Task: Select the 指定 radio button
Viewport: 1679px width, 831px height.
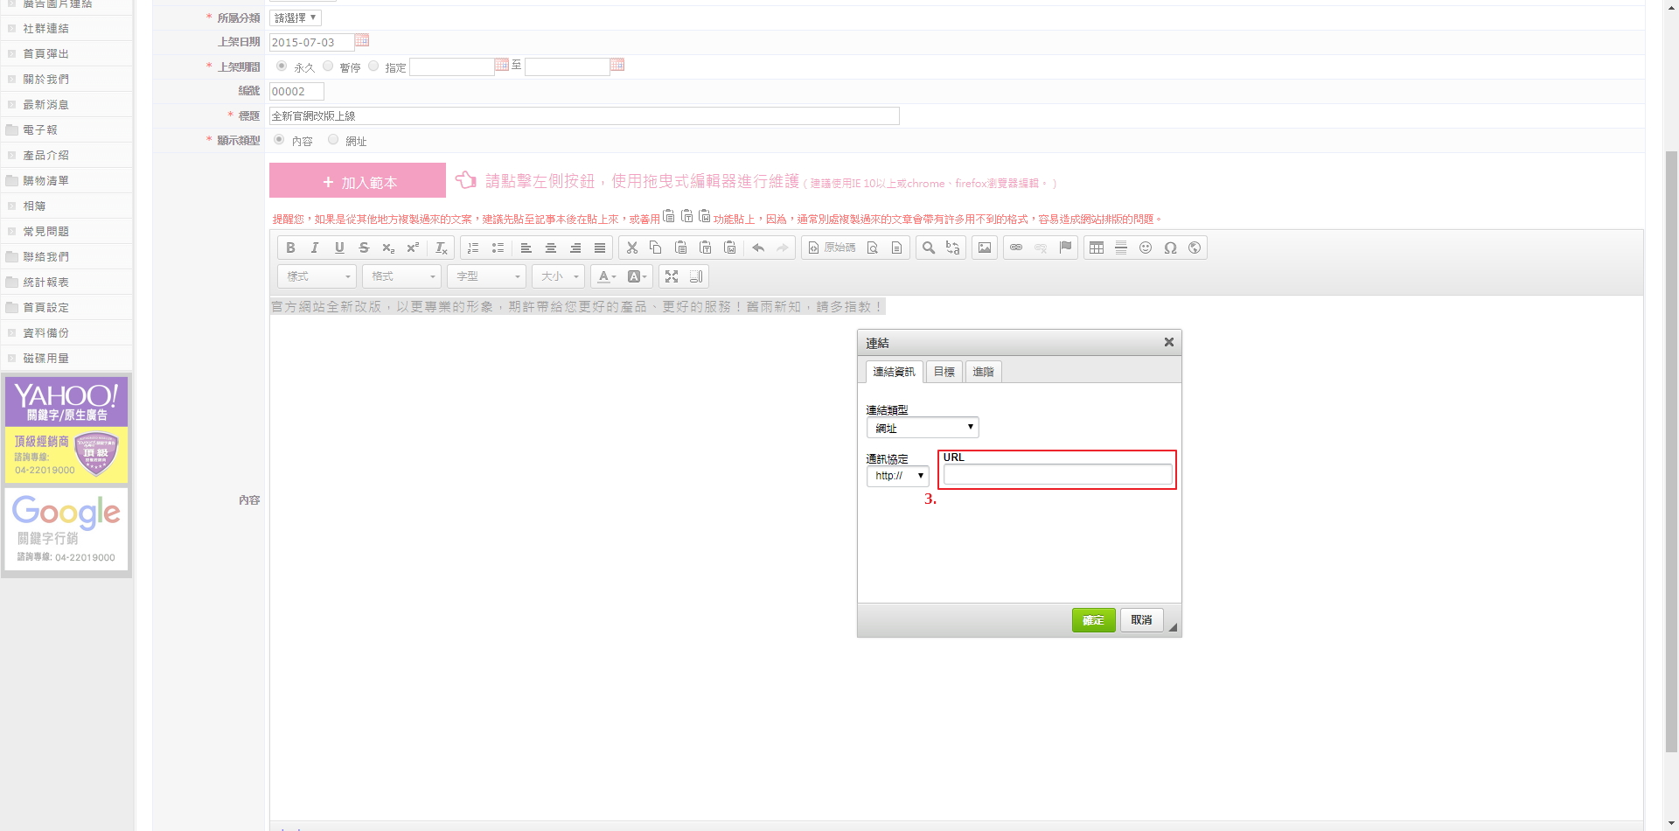Action: (374, 66)
